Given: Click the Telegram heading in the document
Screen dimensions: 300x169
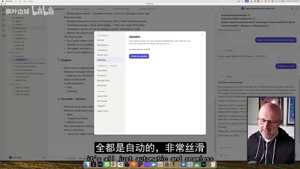Looking at the screenshot, I should click(x=66, y=60).
